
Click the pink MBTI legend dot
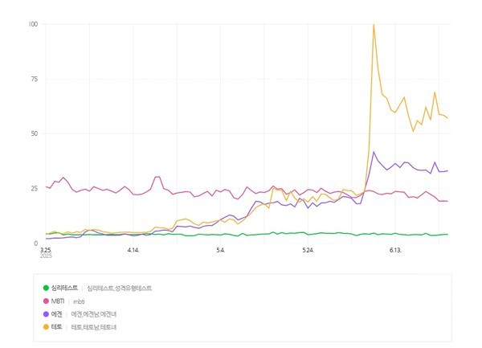pyautogui.click(x=45, y=301)
